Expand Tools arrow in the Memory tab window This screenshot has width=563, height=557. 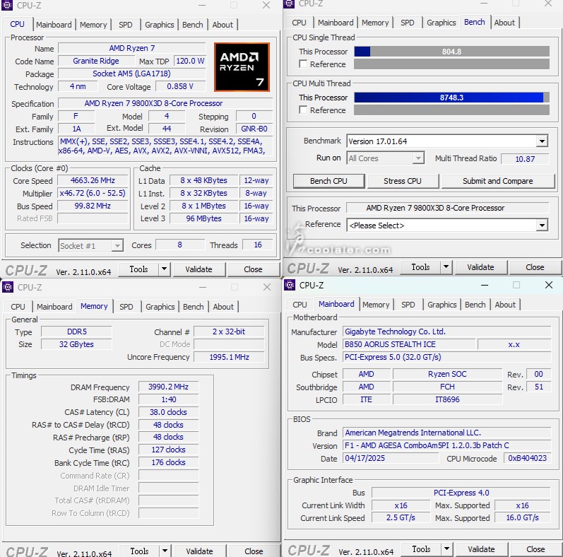pyautogui.click(x=165, y=551)
